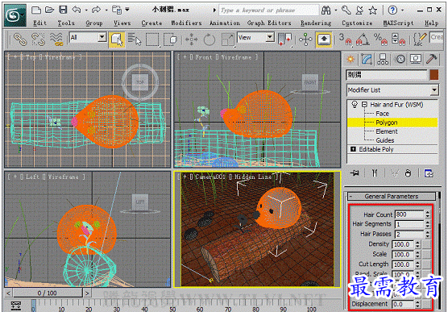Activate the Select and Rotate tool
This screenshot has height=312, width=448.
point(209,40)
